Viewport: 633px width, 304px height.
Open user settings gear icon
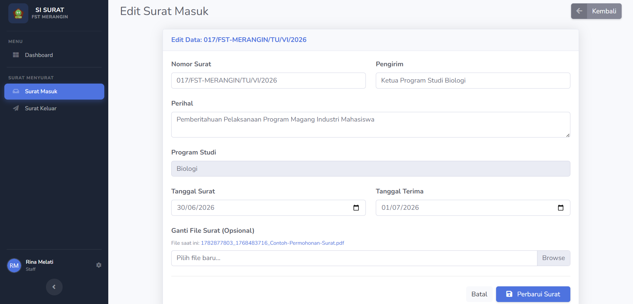[99, 265]
